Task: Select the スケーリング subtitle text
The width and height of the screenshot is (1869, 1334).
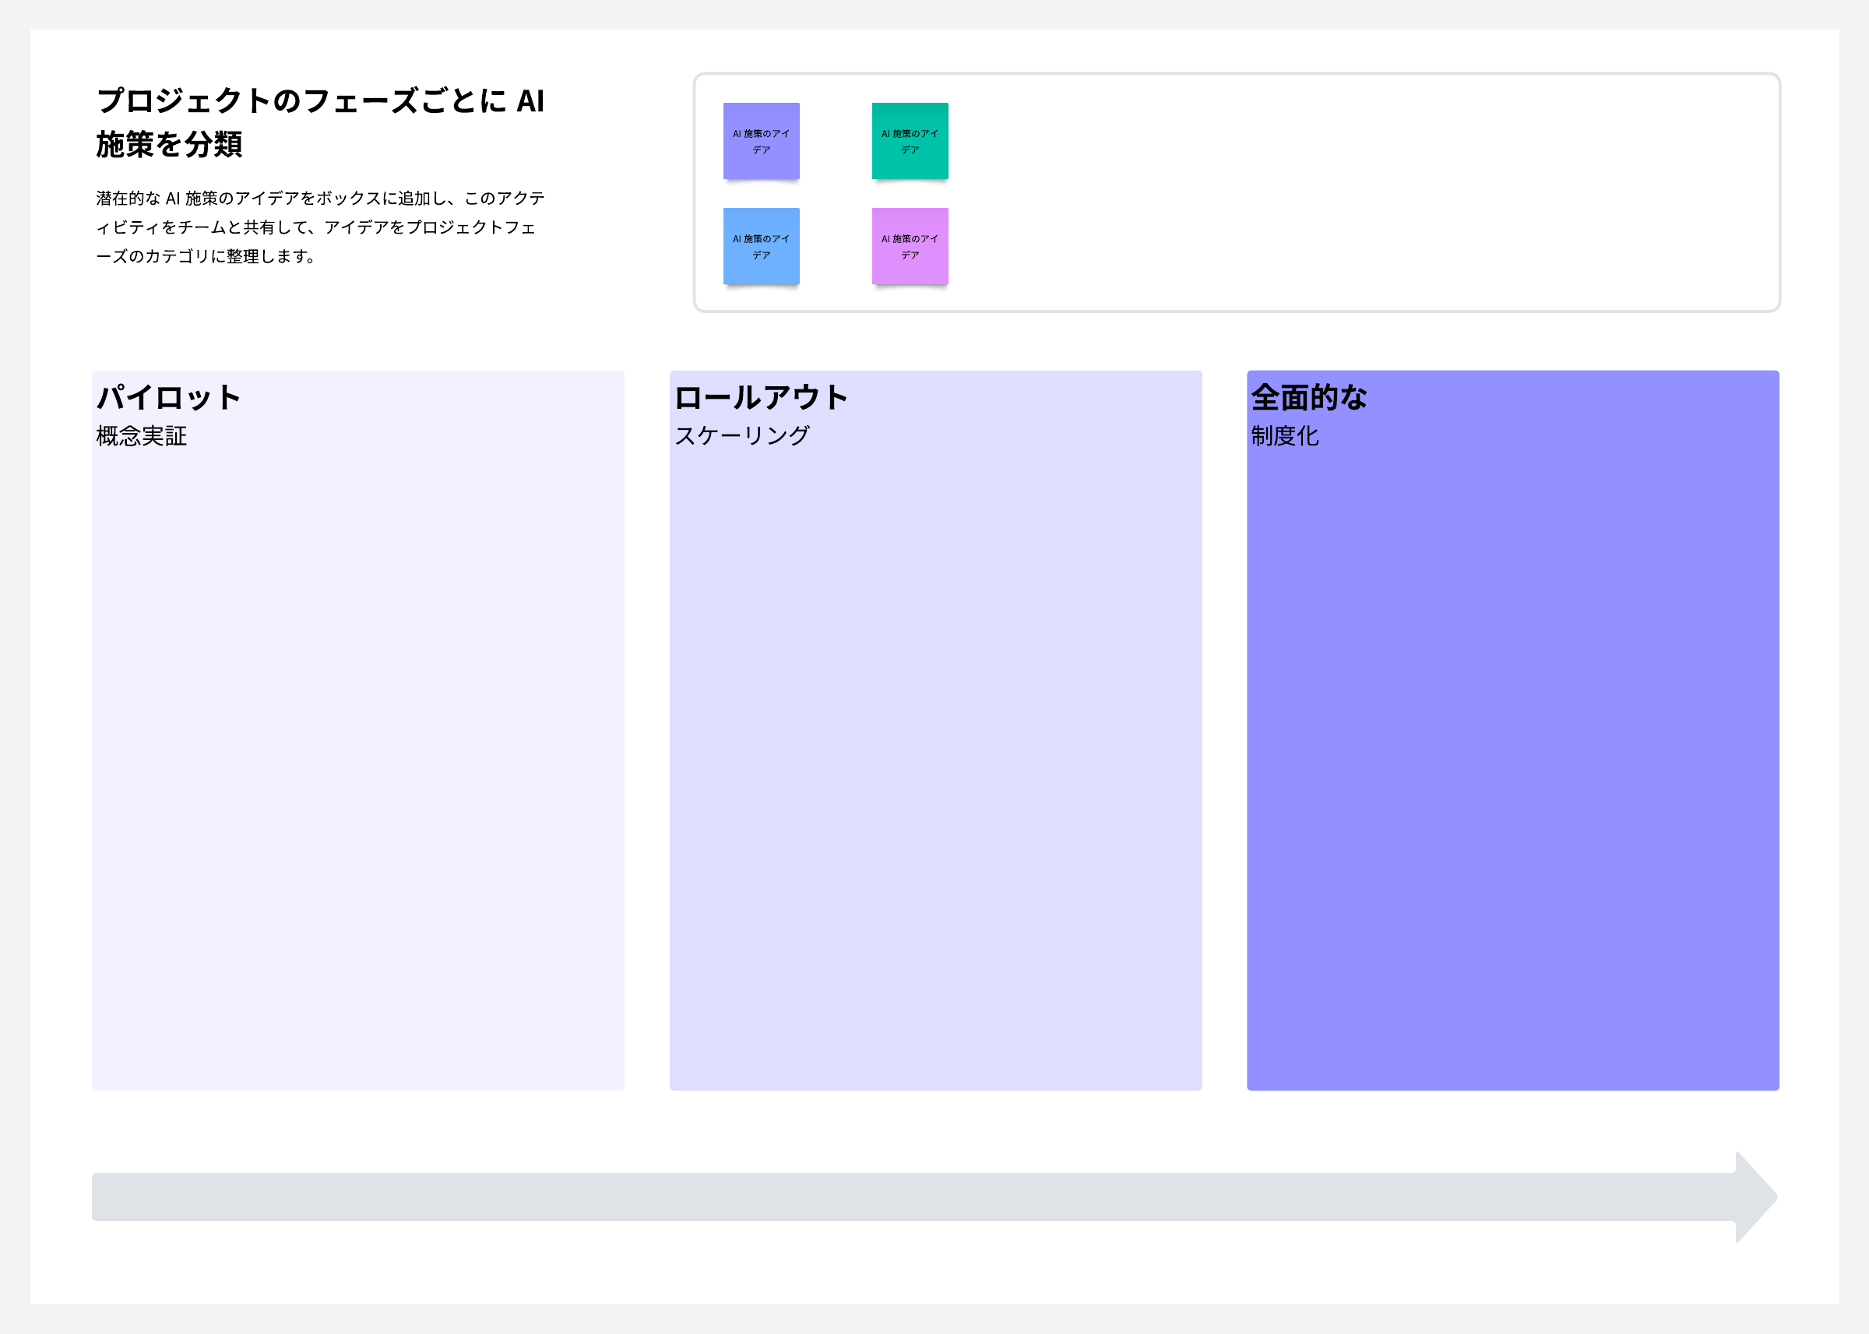Action: pos(741,436)
